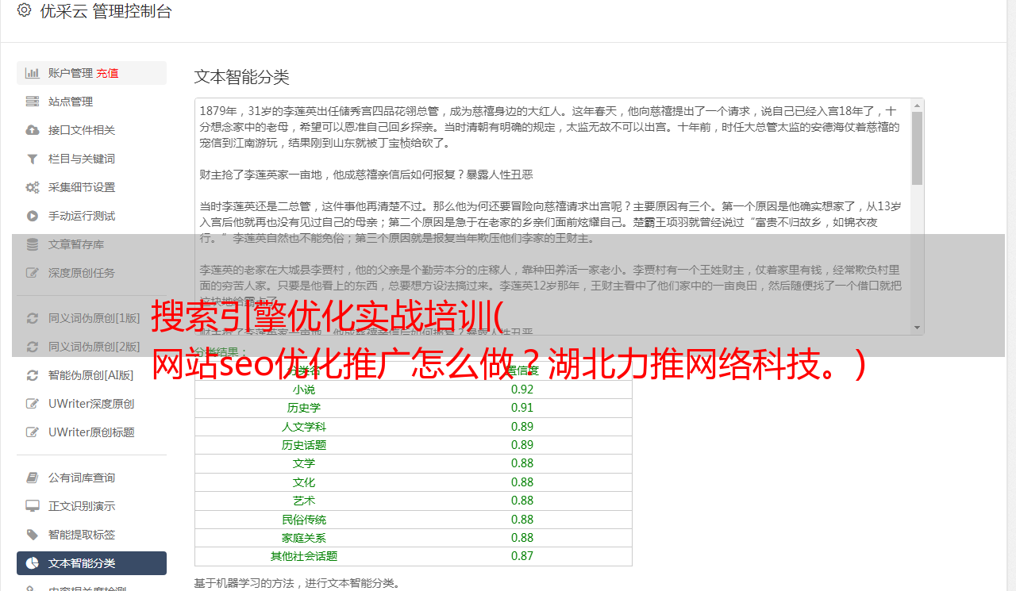The width and height of the screenshot is (1016, 591).
Task: Go to 深度原创任务 in the sidebar
Action: point(91,273)
